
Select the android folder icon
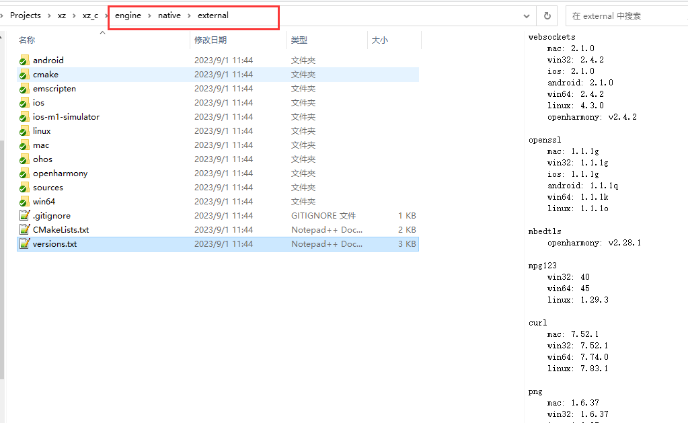coord(24,61)
